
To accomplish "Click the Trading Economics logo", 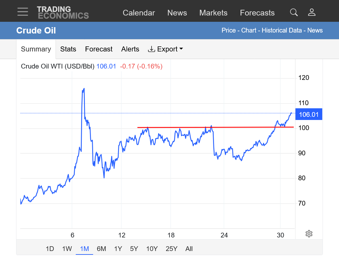I will (x=62, y=12).
